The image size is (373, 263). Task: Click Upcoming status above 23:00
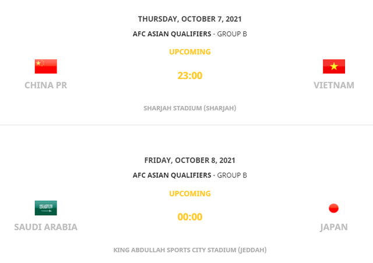coord(189,52)
